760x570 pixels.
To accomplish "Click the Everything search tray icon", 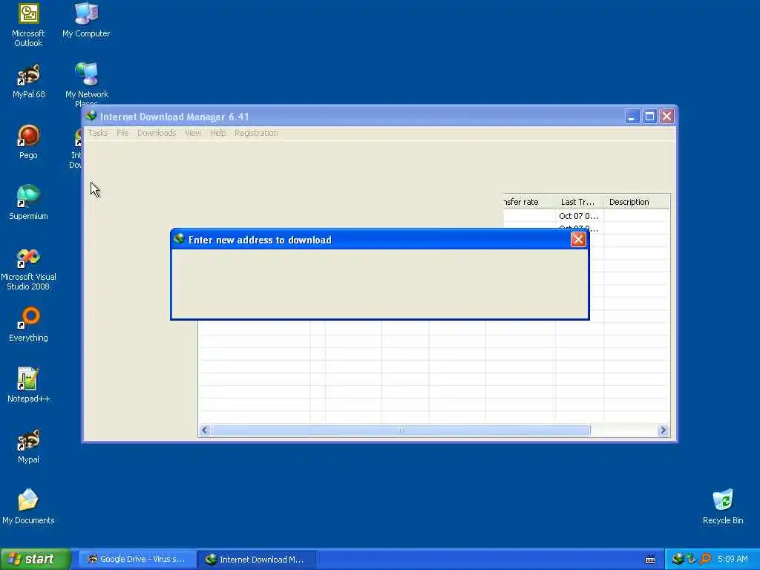I will tap(705, 559).
